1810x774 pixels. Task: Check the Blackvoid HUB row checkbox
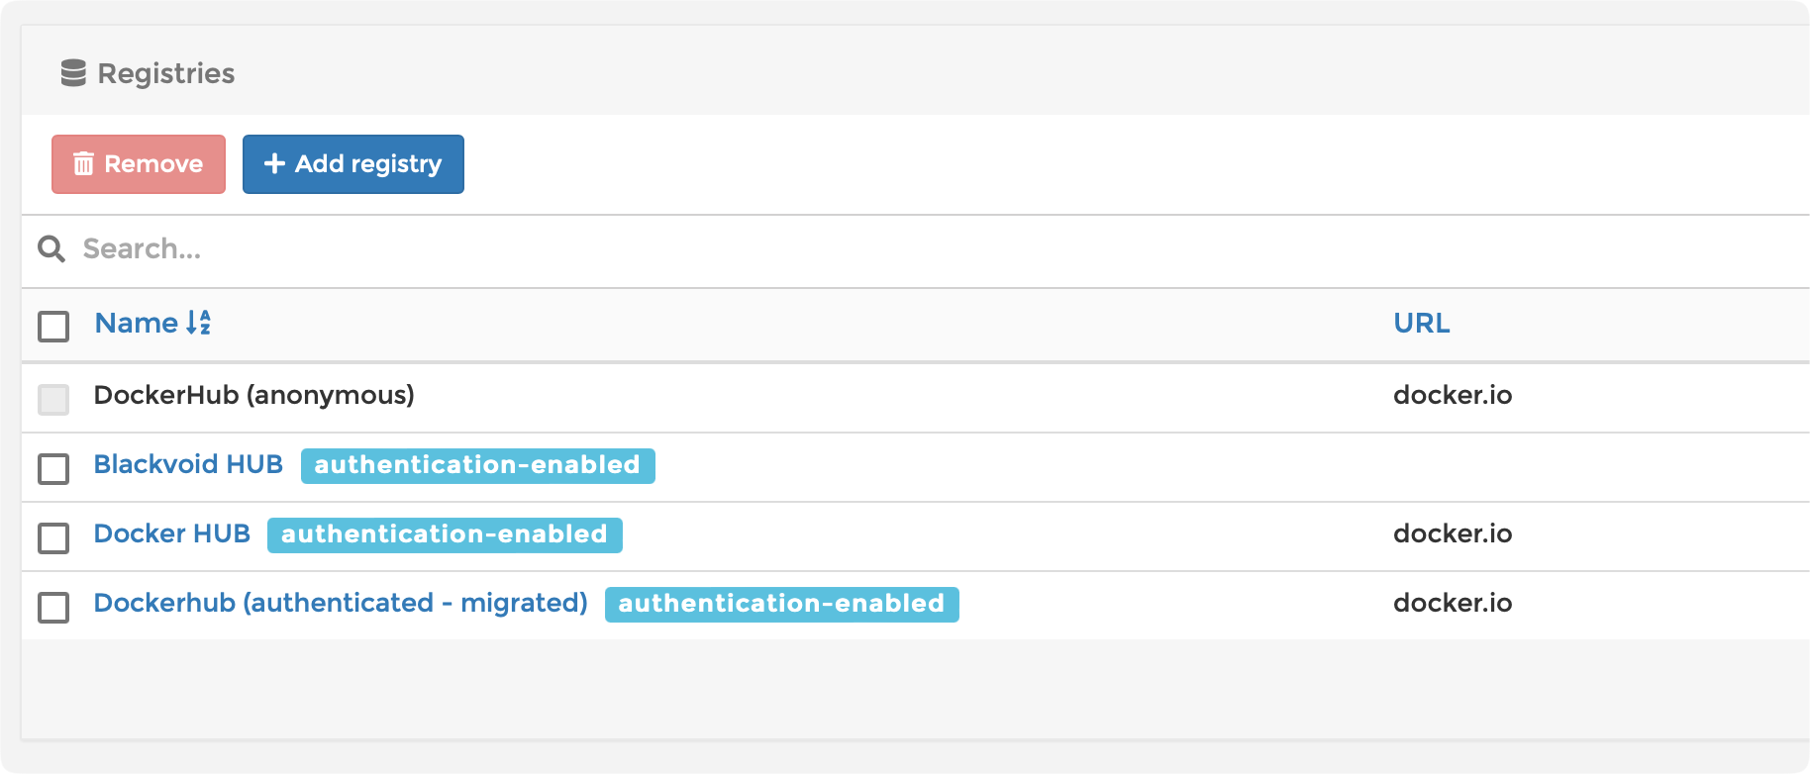(x=53, y=468)
